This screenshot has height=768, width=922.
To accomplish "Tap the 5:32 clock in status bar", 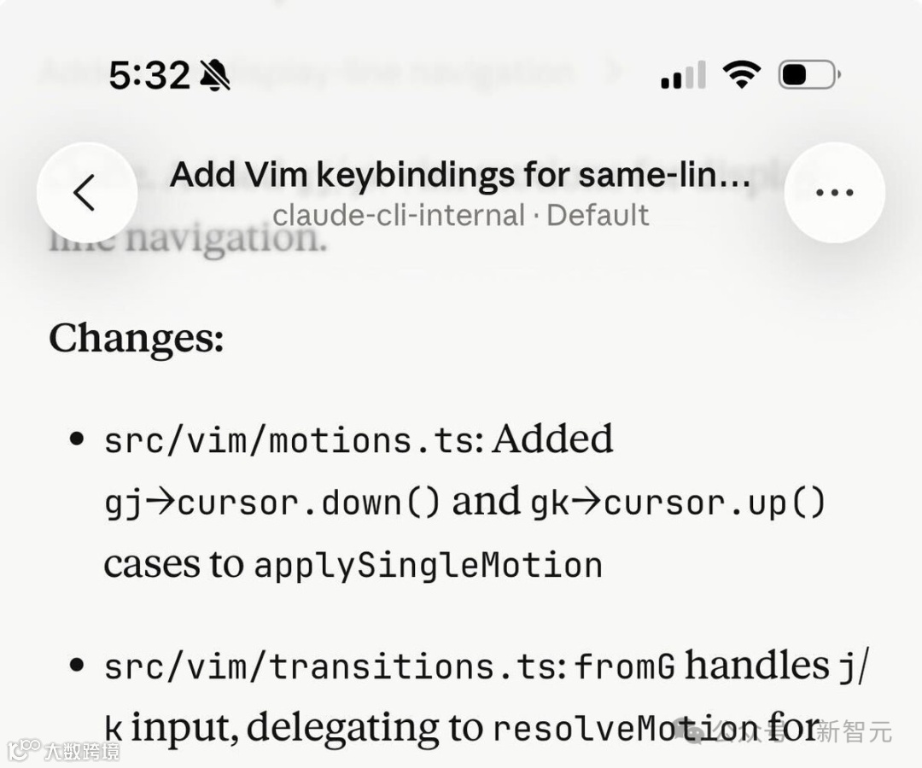I will click(149, 77).
